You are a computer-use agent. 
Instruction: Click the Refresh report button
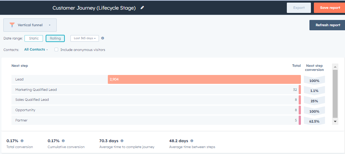tap(327, 25)
